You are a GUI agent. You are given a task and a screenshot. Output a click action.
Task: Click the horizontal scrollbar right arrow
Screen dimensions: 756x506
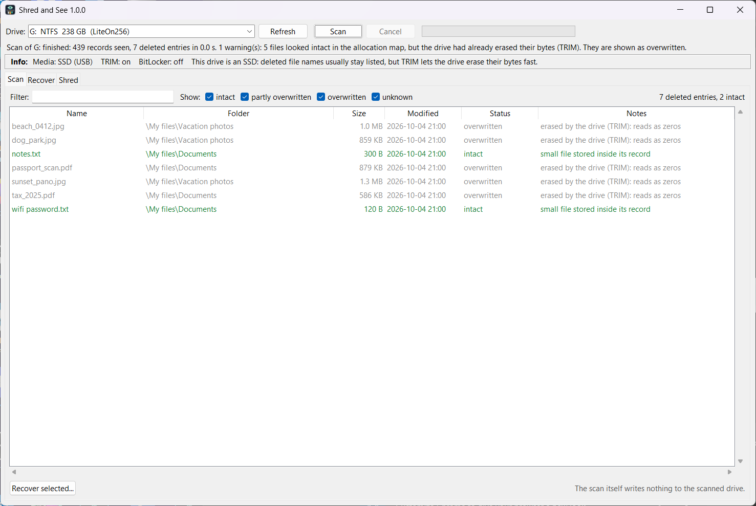coord(730,472)
